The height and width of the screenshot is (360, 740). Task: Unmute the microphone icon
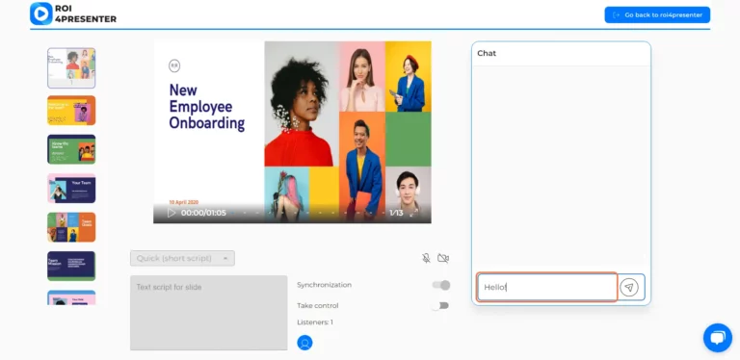point(426,258)
